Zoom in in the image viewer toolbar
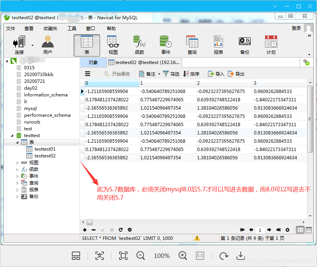317x267 pixels. point(183,256)
